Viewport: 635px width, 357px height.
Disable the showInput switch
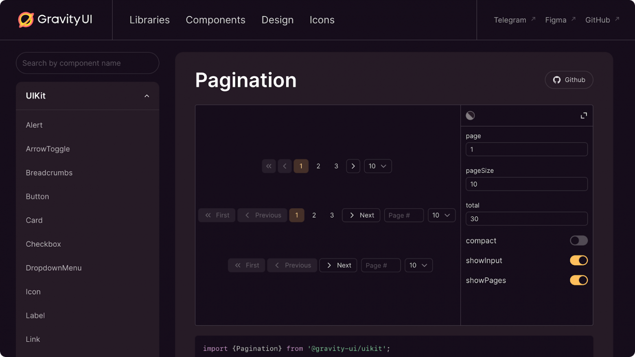579,260
